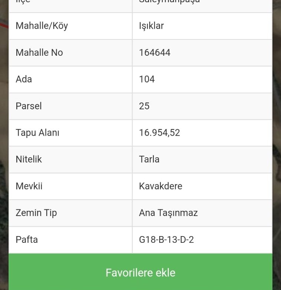The image size is (281, 290).
Task: Select the Pafta code G18-B-13-D-2
Action: (166, 239)
